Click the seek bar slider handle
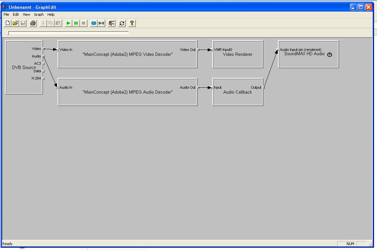Image resolution: width=377 pixels, height=250 pixels. click(9, 33)
